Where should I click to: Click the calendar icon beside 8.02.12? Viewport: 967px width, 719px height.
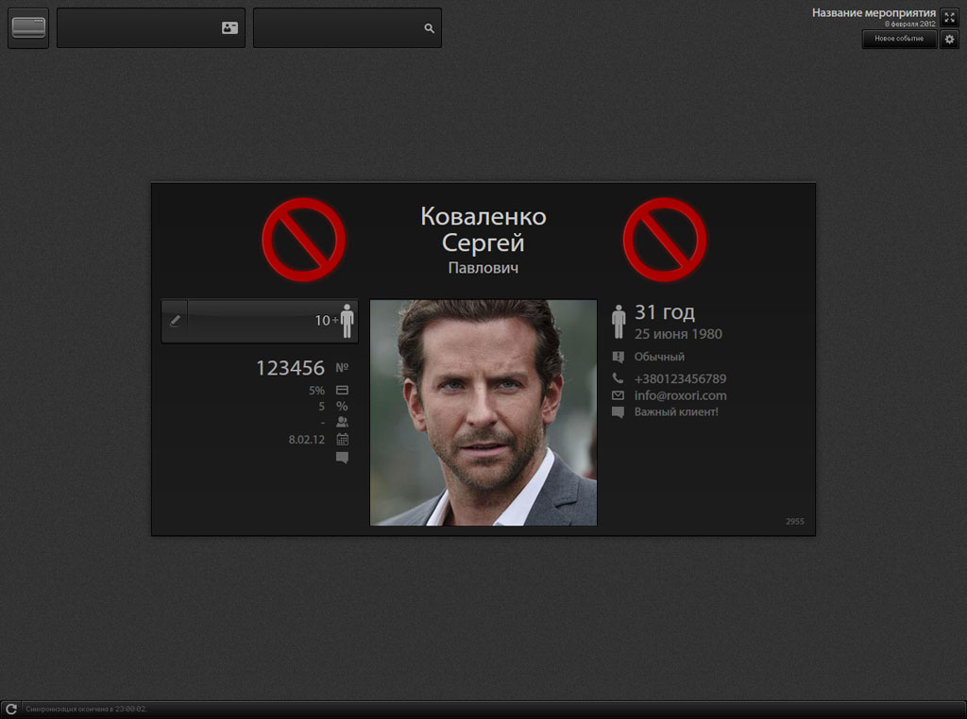coord(342,440)
